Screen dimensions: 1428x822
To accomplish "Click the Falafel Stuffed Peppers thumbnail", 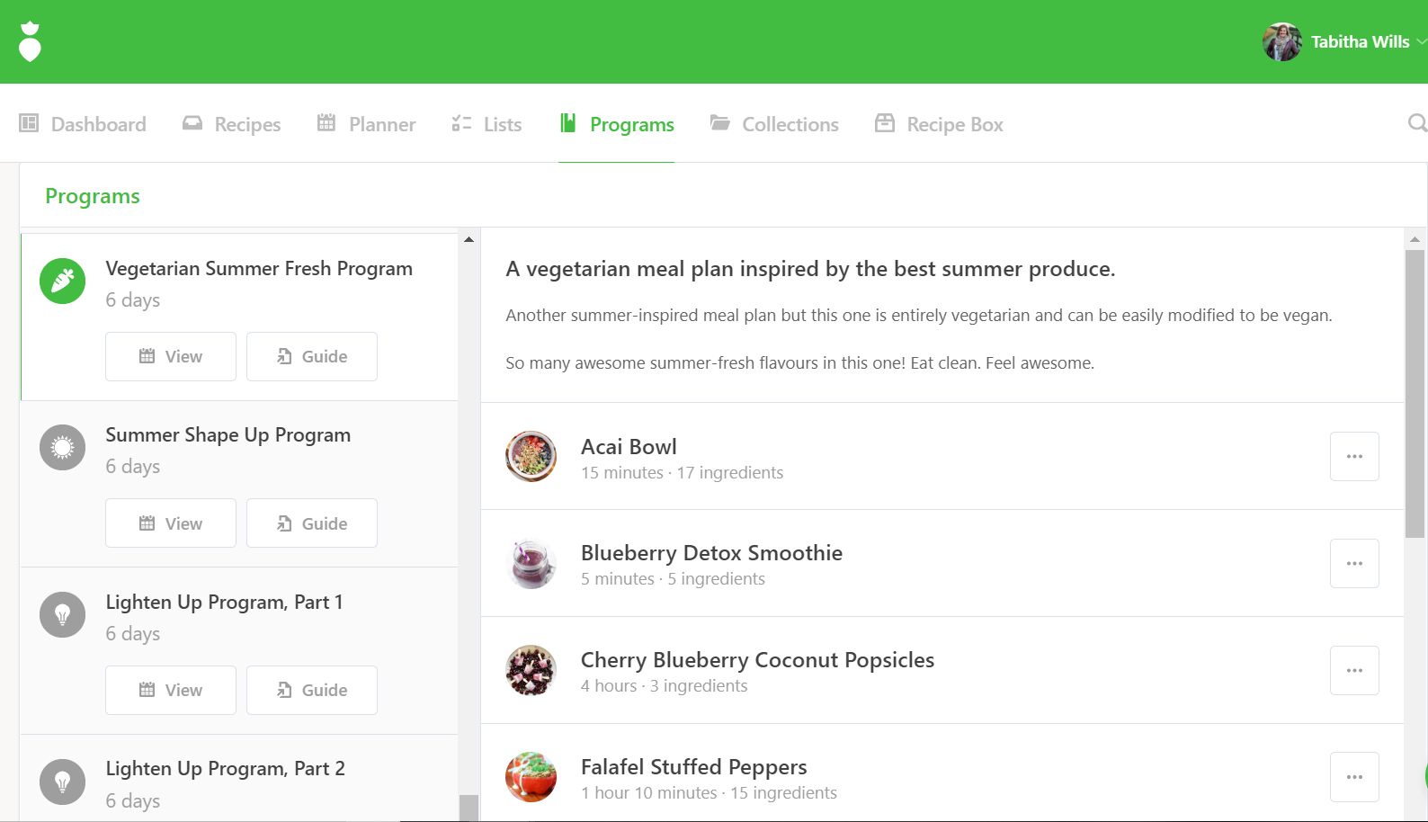I will (x=531, y=777).
